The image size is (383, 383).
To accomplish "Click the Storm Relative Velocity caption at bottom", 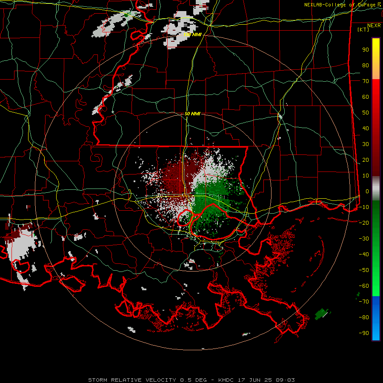I will pos(191,380).
